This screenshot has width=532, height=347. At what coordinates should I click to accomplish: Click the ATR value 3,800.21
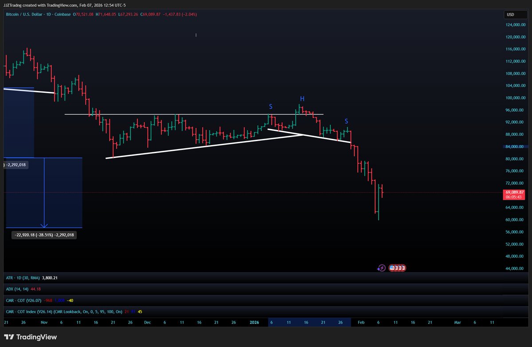tap(50, 278)
